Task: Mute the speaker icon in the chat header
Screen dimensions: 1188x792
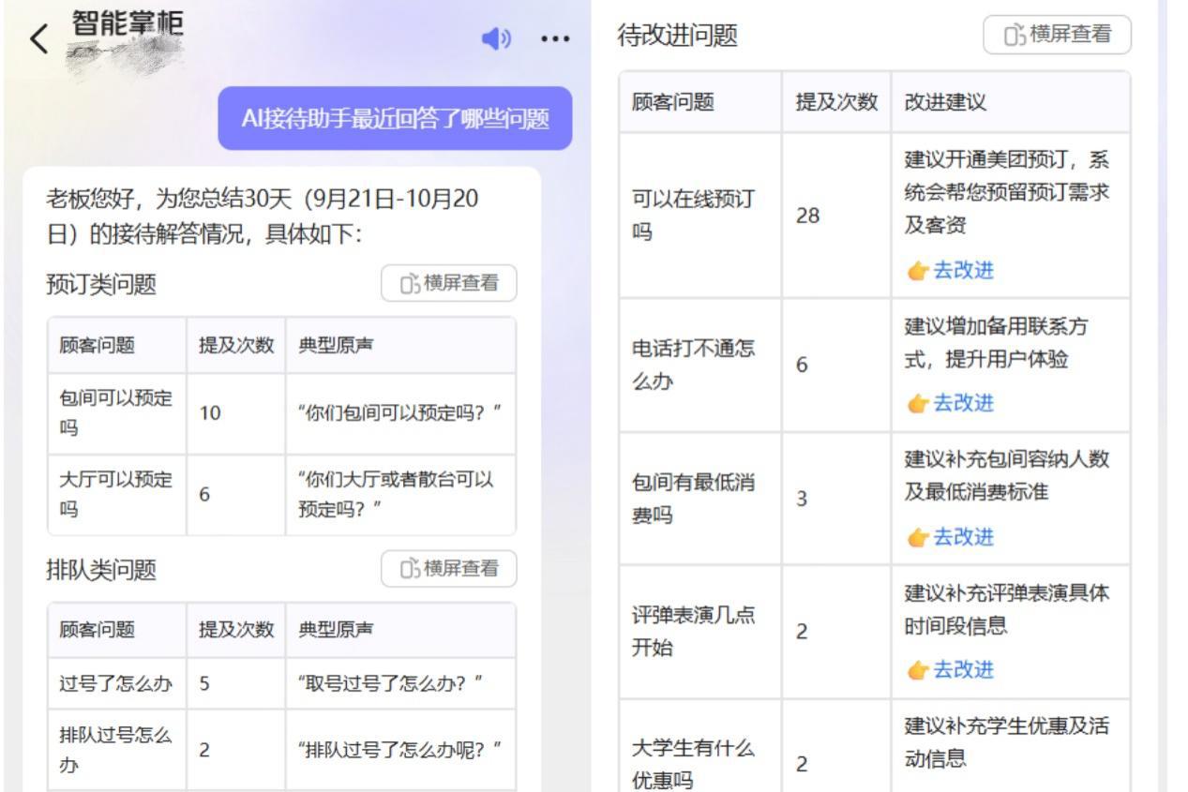Action: click(x=498, y=38)
